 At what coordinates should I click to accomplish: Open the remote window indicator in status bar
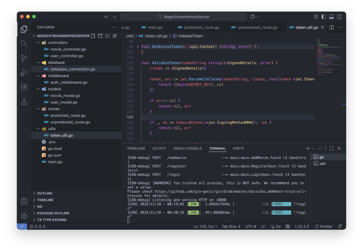point(21,227)
